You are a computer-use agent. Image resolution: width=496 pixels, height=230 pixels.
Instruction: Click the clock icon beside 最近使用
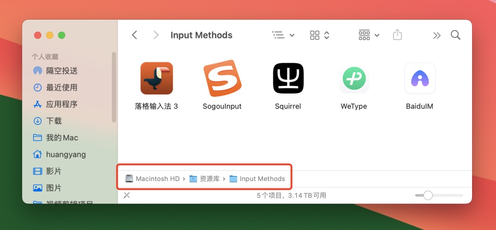[x=38, y=88]
